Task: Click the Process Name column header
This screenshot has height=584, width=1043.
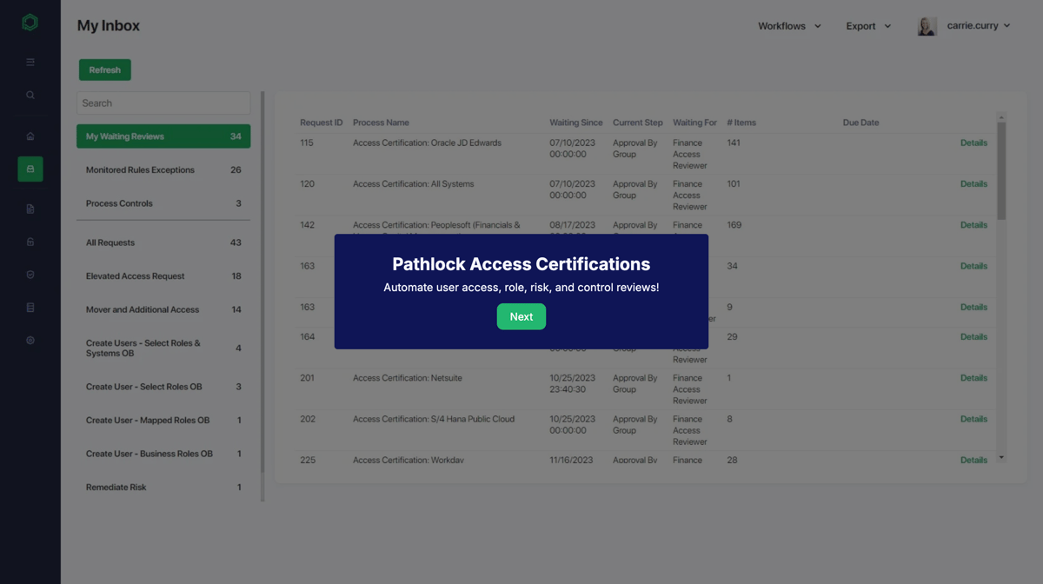Action: tap(381, 123)
